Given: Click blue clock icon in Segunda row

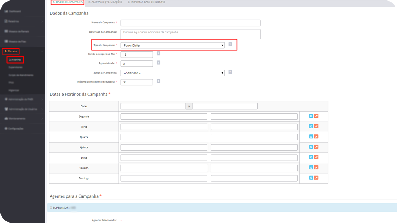Looking at the screenshot, I should [x=311, y=116].
